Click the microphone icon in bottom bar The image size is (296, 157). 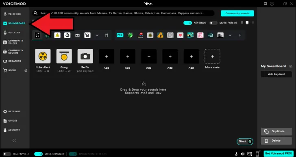[x=236, y=154]
